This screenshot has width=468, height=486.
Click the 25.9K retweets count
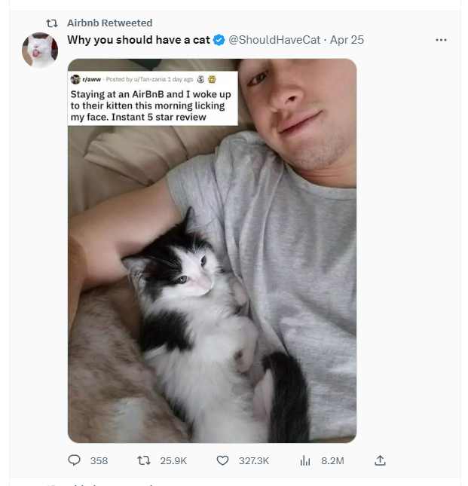point(173,460)
